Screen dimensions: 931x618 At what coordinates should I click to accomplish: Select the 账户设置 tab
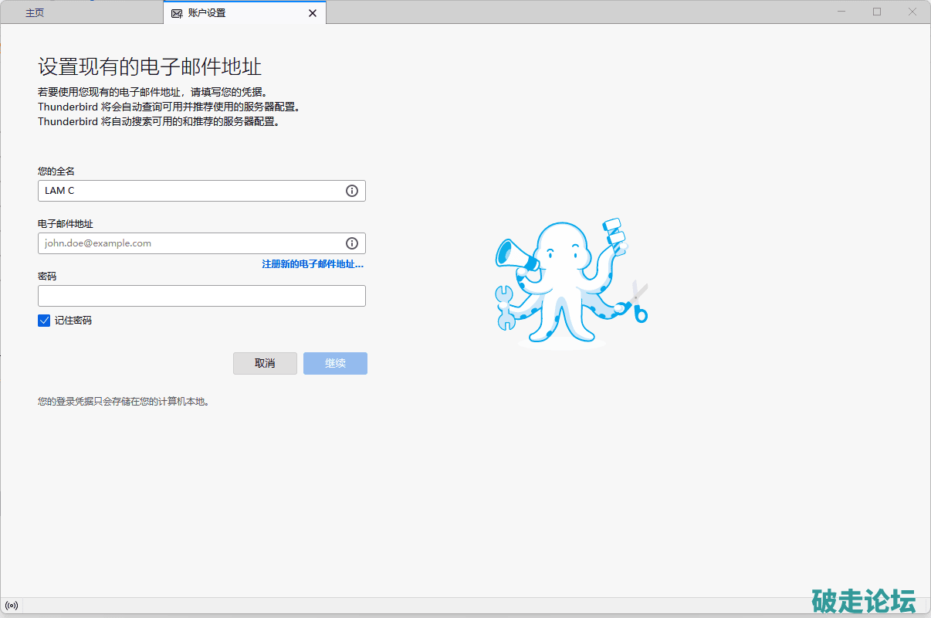[245, 13]
